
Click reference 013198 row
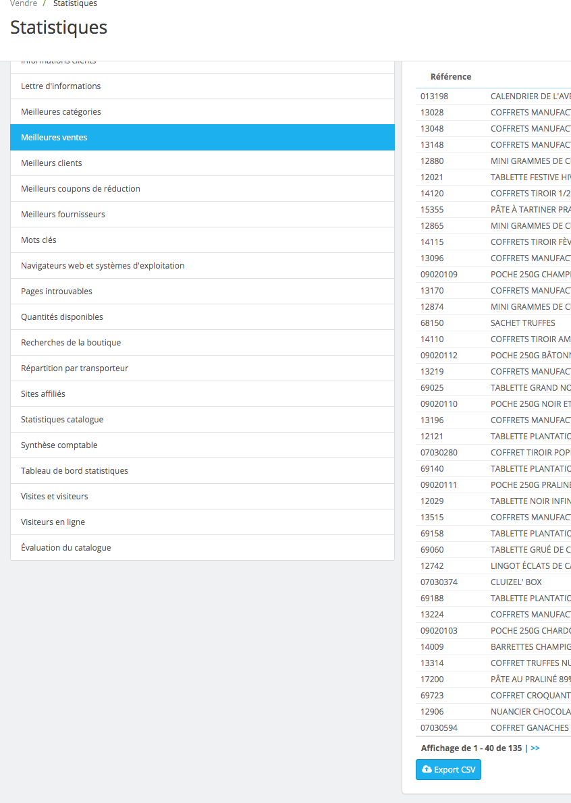(x=493, y=96)
